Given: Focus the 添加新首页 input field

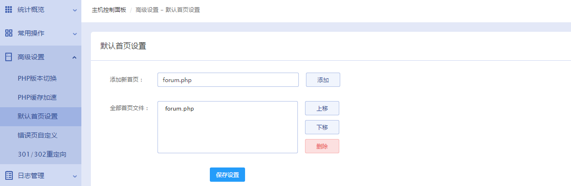Looking at the screenshot, I should [228, 80].
